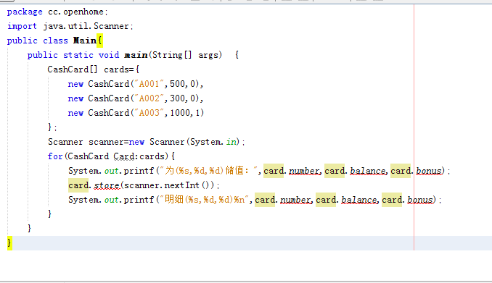The width and height of the screenshot is (492, 283).
Task: Click the string literal "A002"
Action: point(149,98)
